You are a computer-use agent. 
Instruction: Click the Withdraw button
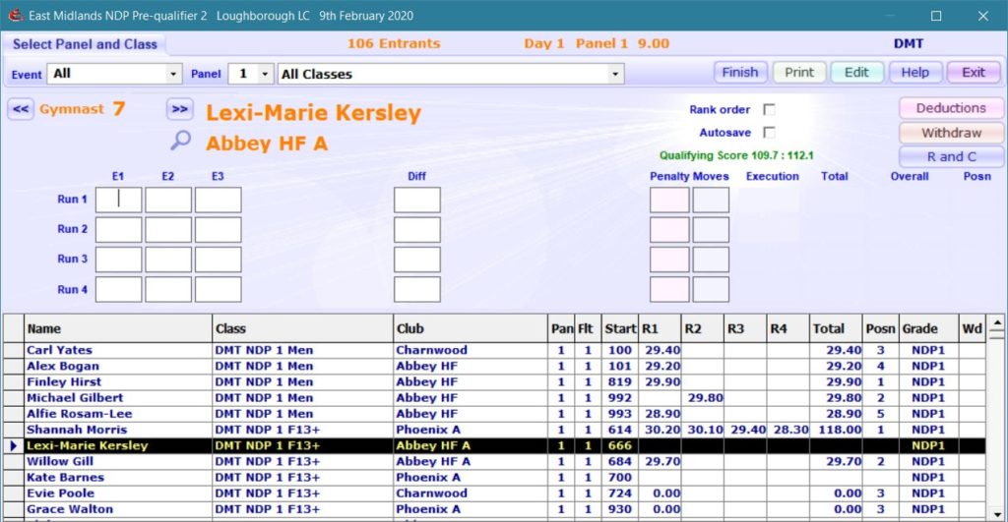point(951,133)
